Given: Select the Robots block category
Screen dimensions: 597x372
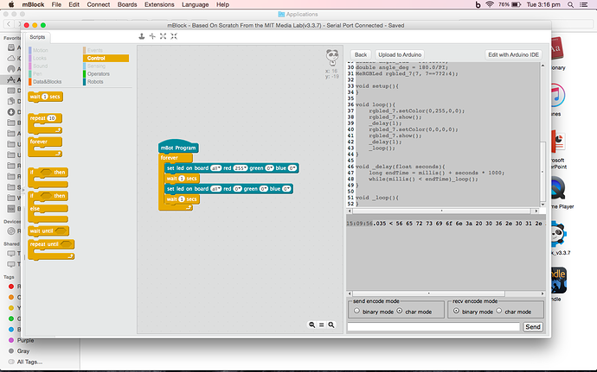Looking at the screenshot, I should tap(93, 82).
